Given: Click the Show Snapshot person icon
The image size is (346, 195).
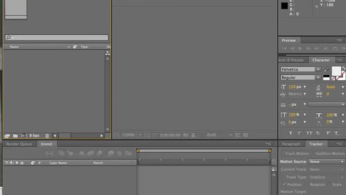Looking at the screenshot, I should click(194, 135).
